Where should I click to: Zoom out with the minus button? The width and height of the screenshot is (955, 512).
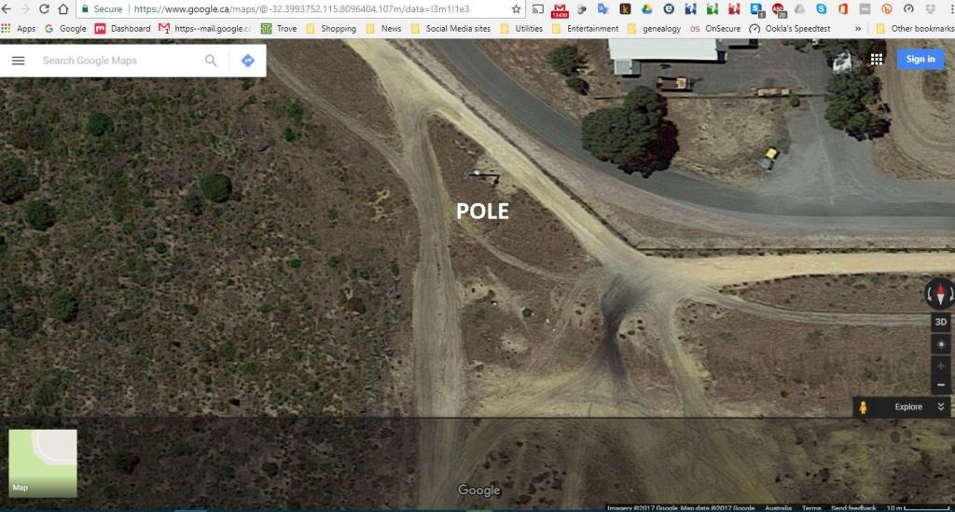coord(940,384)
